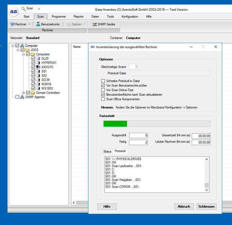Click the Benutzerkonto user icon
Screen dimensions: 232x225
pos(38,24)
